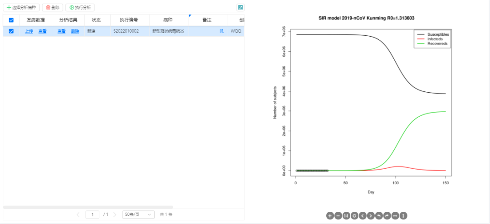Click the refresh icon in image toolbar
This screenshot has height=224, width=490.
pyautogui.click(x=354, y=216)
